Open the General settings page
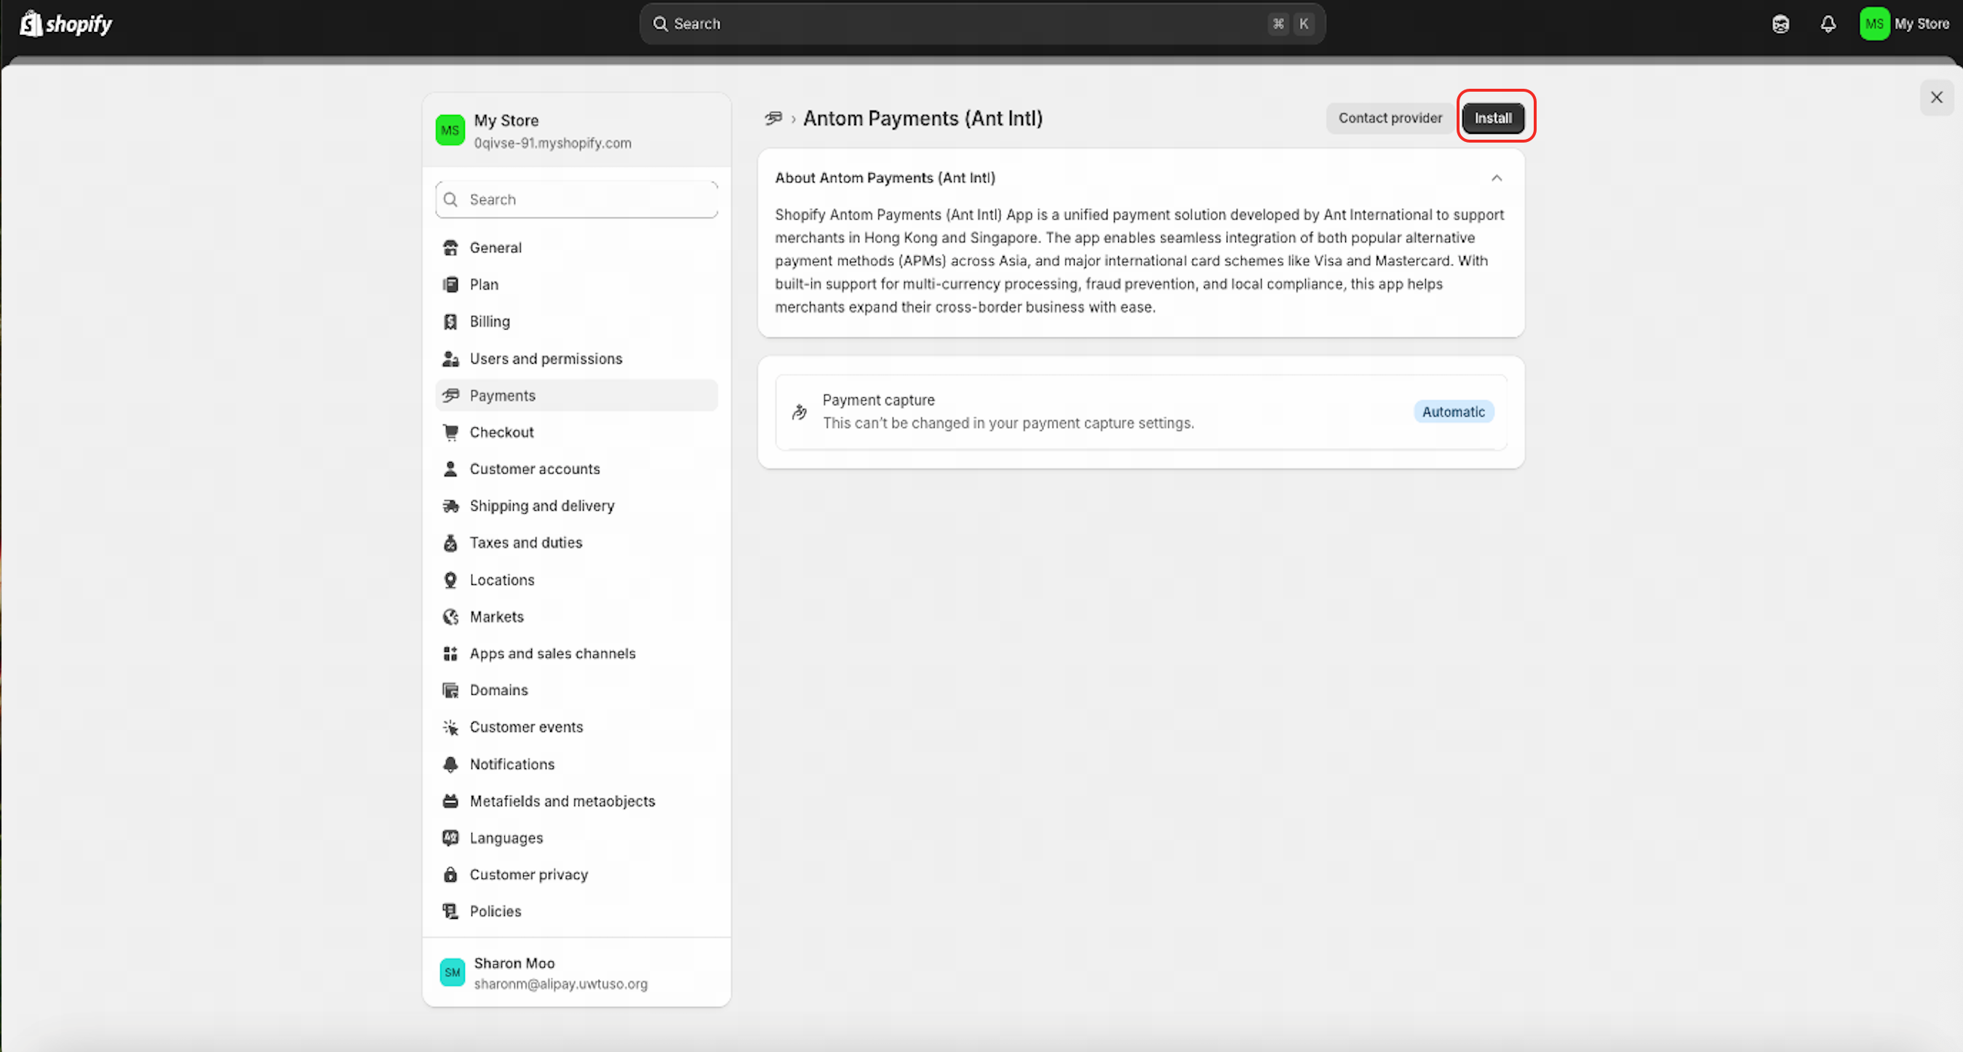Viewport: 1963px width, 1052px height. click(576, 247)
